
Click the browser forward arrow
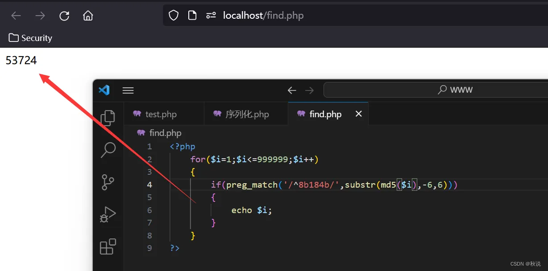pyautogui.click(x=40, y=16)
